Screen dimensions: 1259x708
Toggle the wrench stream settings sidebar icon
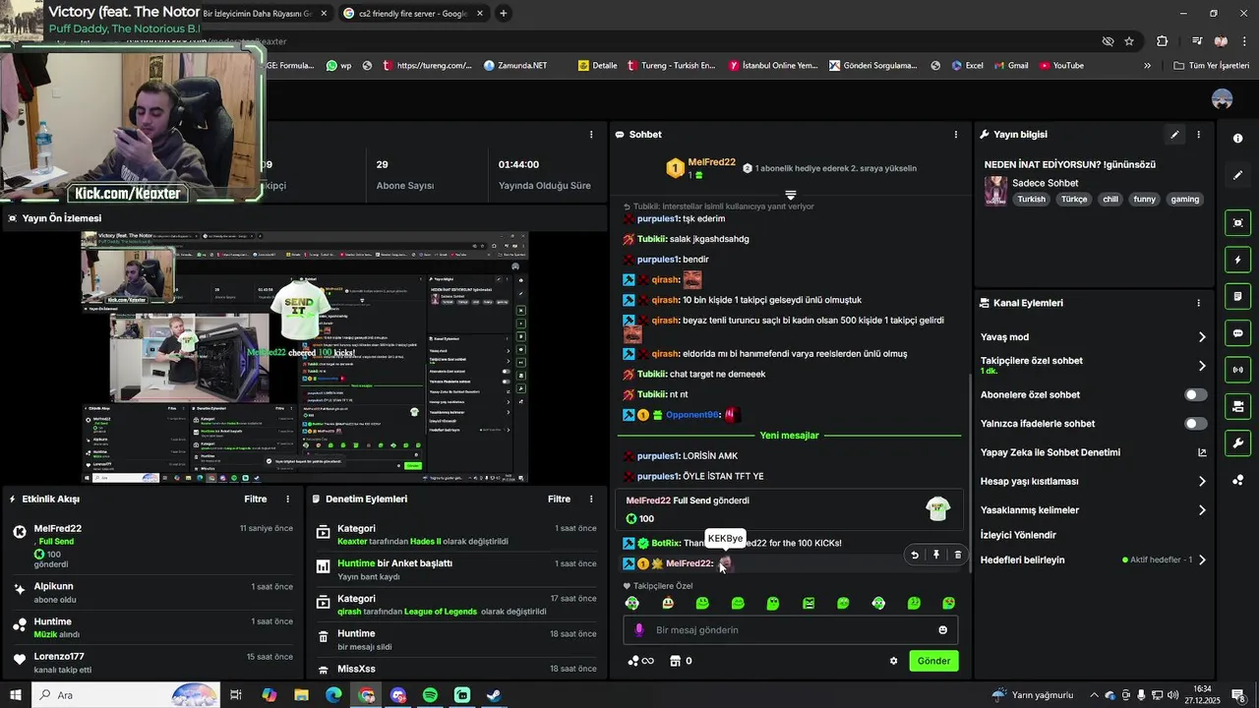(x=1237, y=442)
